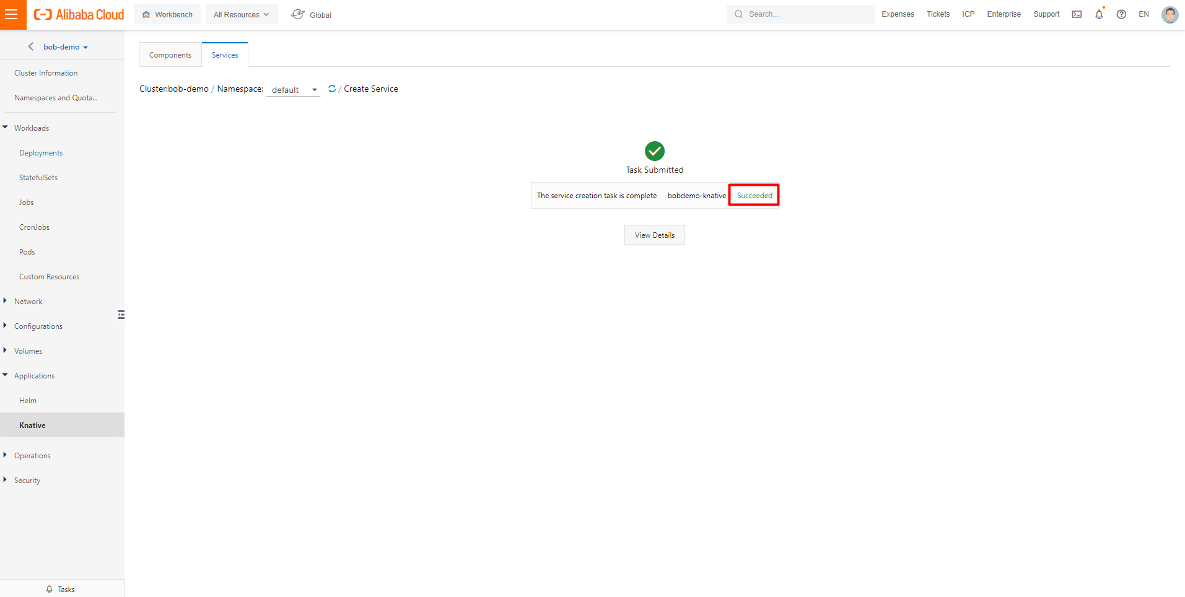The height and width of the screenshot is (597, 1185).
Task: Open Cluster Information
Action: point(46,72)
